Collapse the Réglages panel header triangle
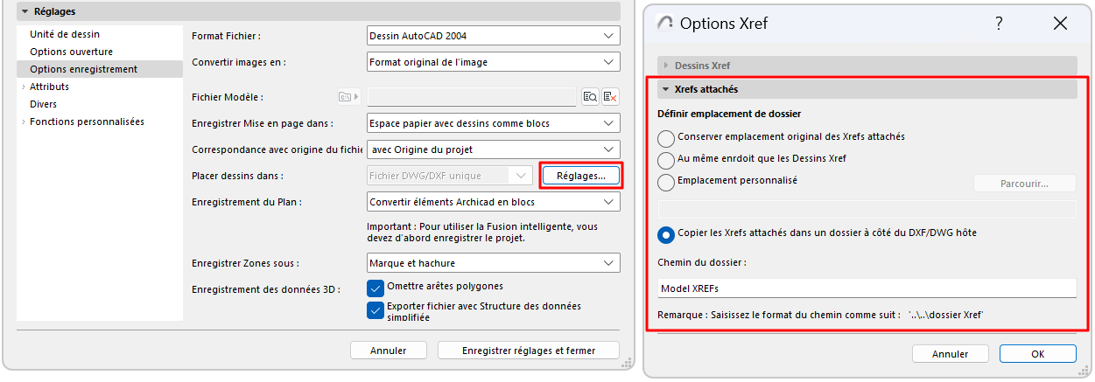Viewport: 1095px width, 382px height. click(x=25, y=11)
